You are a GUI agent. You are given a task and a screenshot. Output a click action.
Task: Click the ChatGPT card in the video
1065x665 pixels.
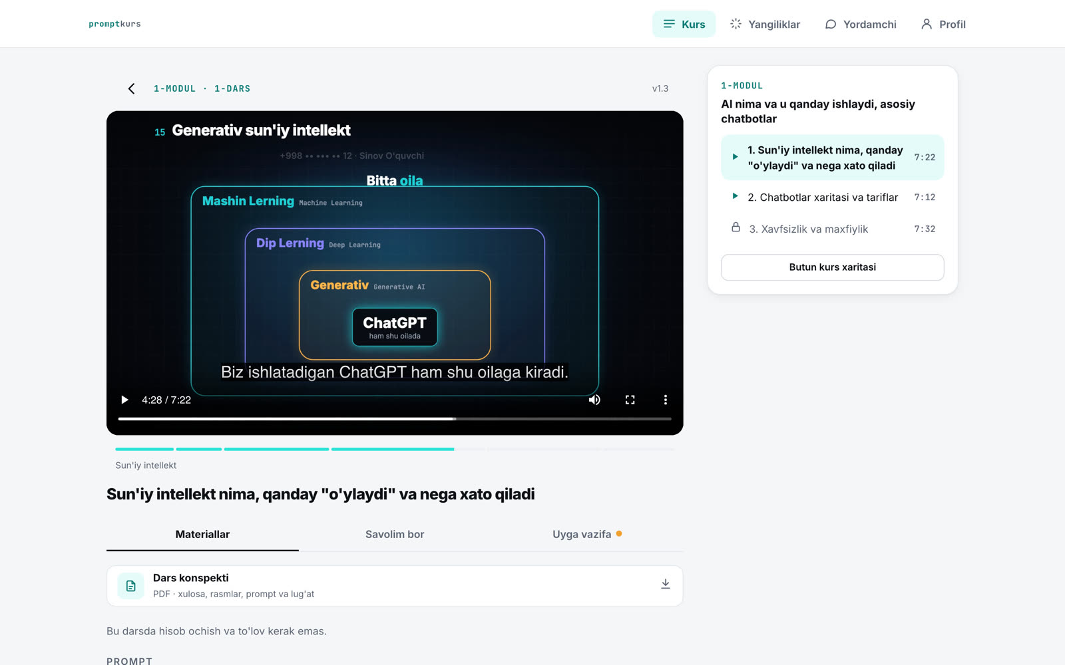tap(395, 327)
